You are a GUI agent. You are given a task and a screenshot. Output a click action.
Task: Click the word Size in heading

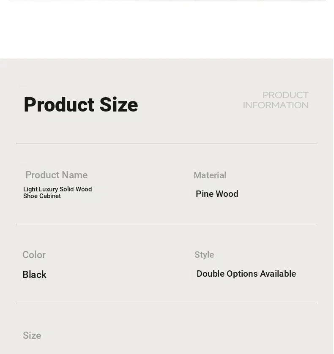click(x=119, y=104)
